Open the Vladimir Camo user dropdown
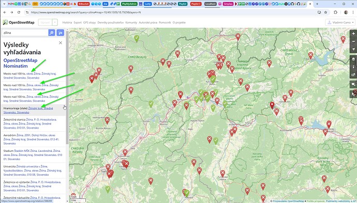The image size is (357, 203). (x=340, y=23)
